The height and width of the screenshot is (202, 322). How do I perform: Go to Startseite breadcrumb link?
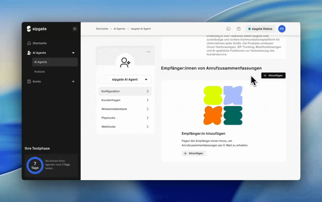102,29
